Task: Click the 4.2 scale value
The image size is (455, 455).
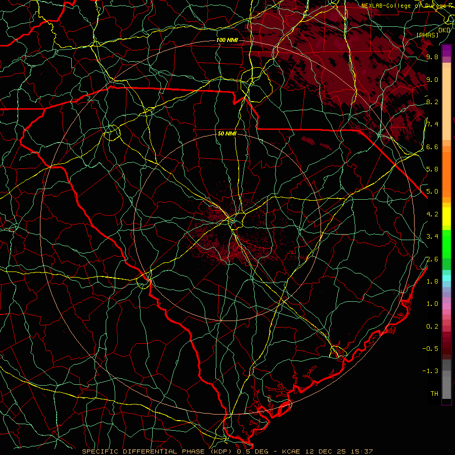Action: tap(432, 214)
